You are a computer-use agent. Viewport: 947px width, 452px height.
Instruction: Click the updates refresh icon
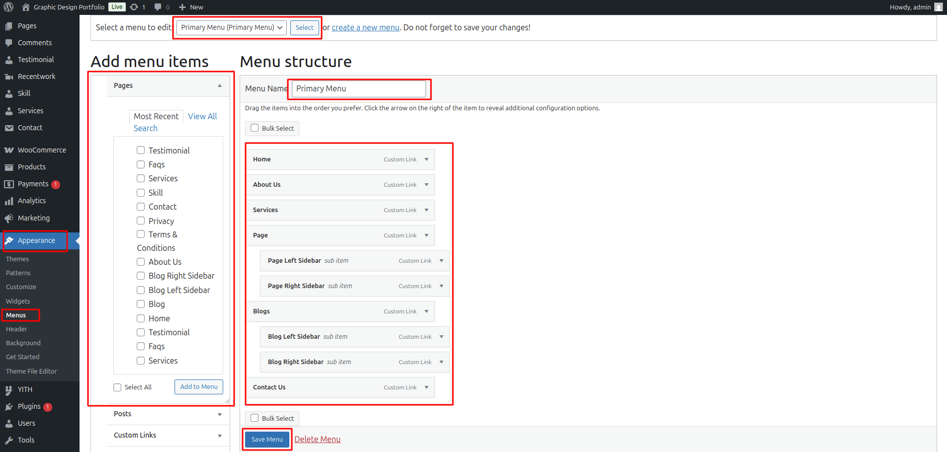click(134, 7)
